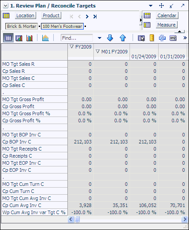Image resolution: width=189 pixels, height=230 pixels.
Task: Click the 106,052 Cp Cum Avg Inv cell
Action: coord(144,205)
